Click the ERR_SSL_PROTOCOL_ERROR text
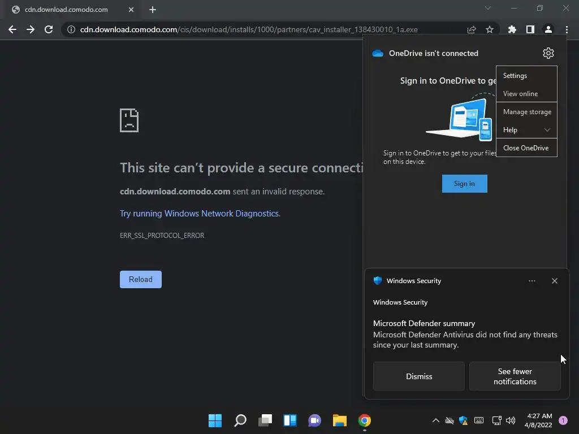The height and width of the screenshot is (434, 579). coord(162,236)
